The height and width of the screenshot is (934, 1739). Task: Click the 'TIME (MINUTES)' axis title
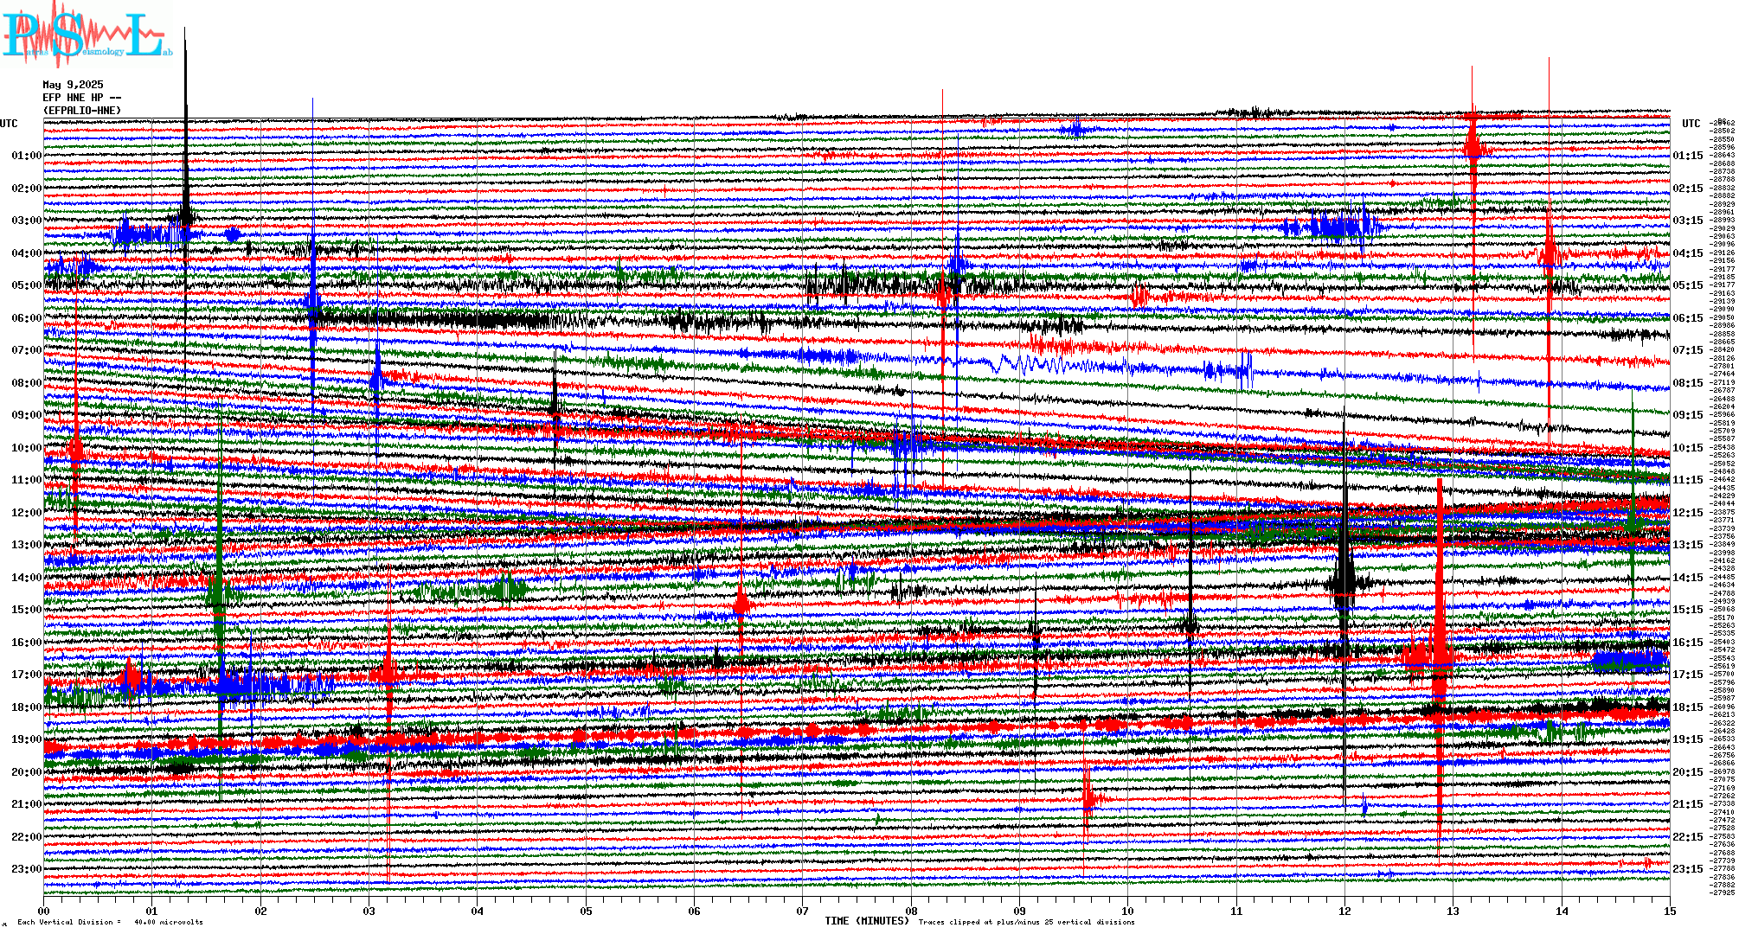click(x=867, y=921)
